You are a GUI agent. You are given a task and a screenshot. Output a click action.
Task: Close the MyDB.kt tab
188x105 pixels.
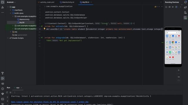pyautogui.click(x=91, y=2)
